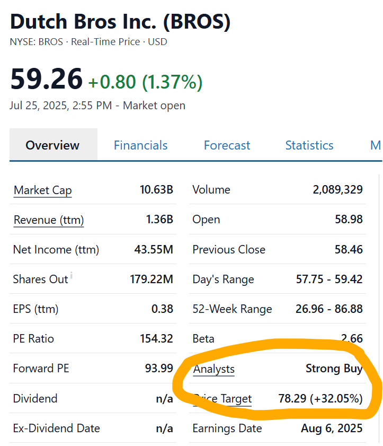Viewport: 383px width, 446px height.
Task: Select the net income value 43.55M
Action: tap(154, 249)
